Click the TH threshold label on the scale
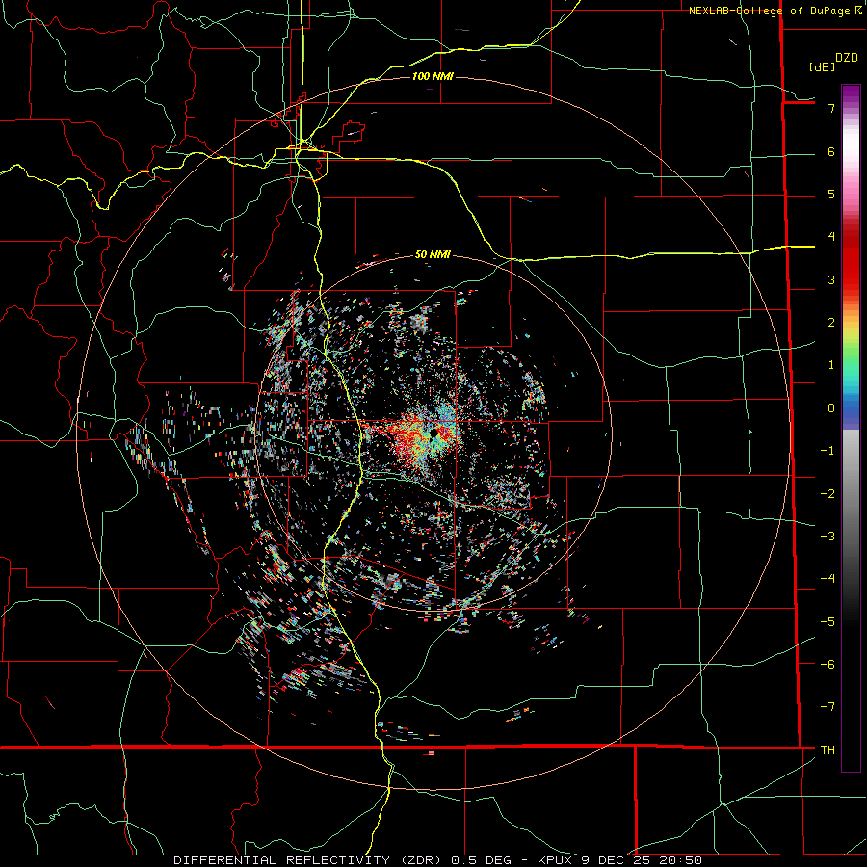The image size is (867, 867). 828,750
